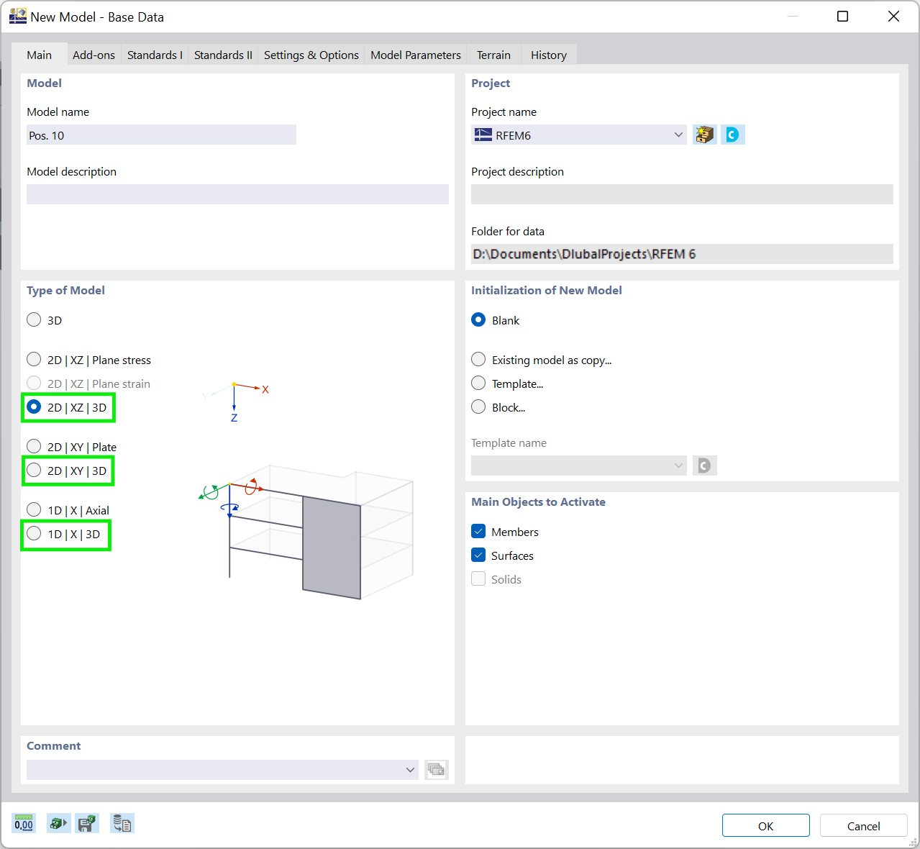Open the units and decimal places settings
Image resolution: width=920 pixels, height=849 pixels.
pyautogui.click(x=23, y=822)
